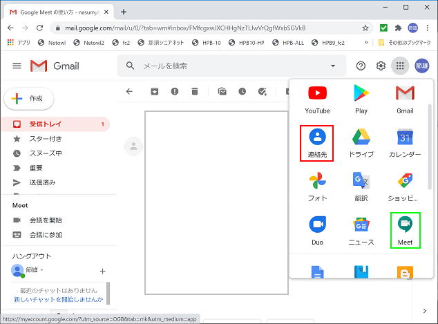This screenshot has width=438, height=324.
Task: Open Google Play from the apps panel
Action: pos(361,99)
